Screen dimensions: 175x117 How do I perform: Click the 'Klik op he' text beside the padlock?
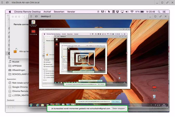24,51
